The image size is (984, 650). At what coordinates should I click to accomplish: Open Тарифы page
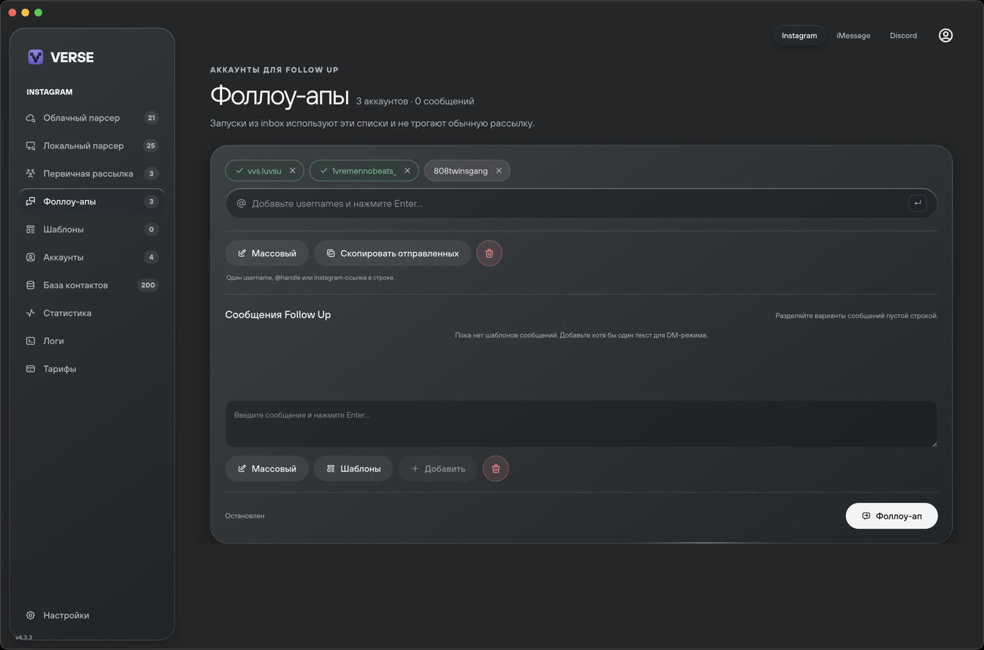click(92, 369)
